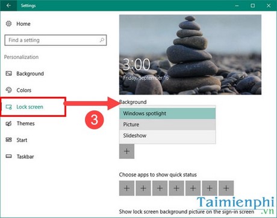Viewport: 277px width, 218px height.
Task: Click the lock screen preview image
Action: [190, 55]
